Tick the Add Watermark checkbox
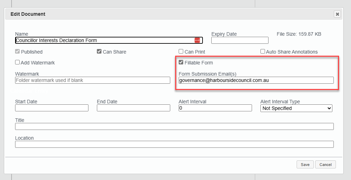Screen dimensions: 351x180 coord(18,62)
